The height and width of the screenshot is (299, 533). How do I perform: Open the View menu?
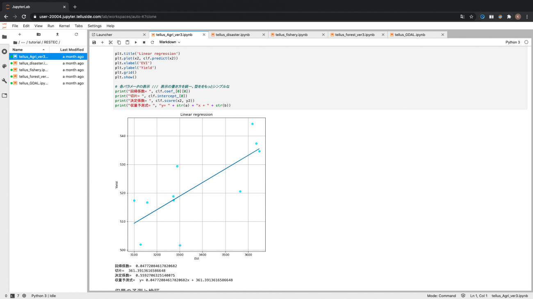pos(39,26)
